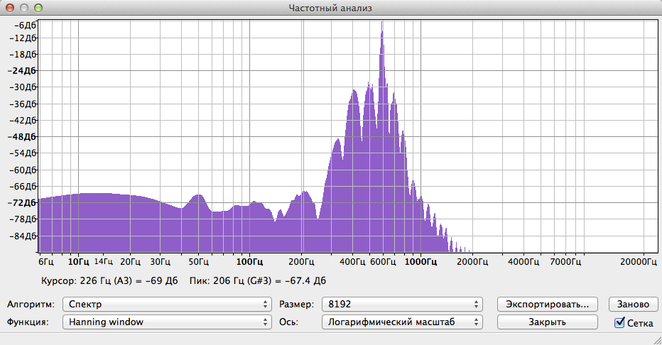The height and width of the screenshot is (345, 662).
Task: Click the -36Дб vertical axis label
Action: click(23, 104)
